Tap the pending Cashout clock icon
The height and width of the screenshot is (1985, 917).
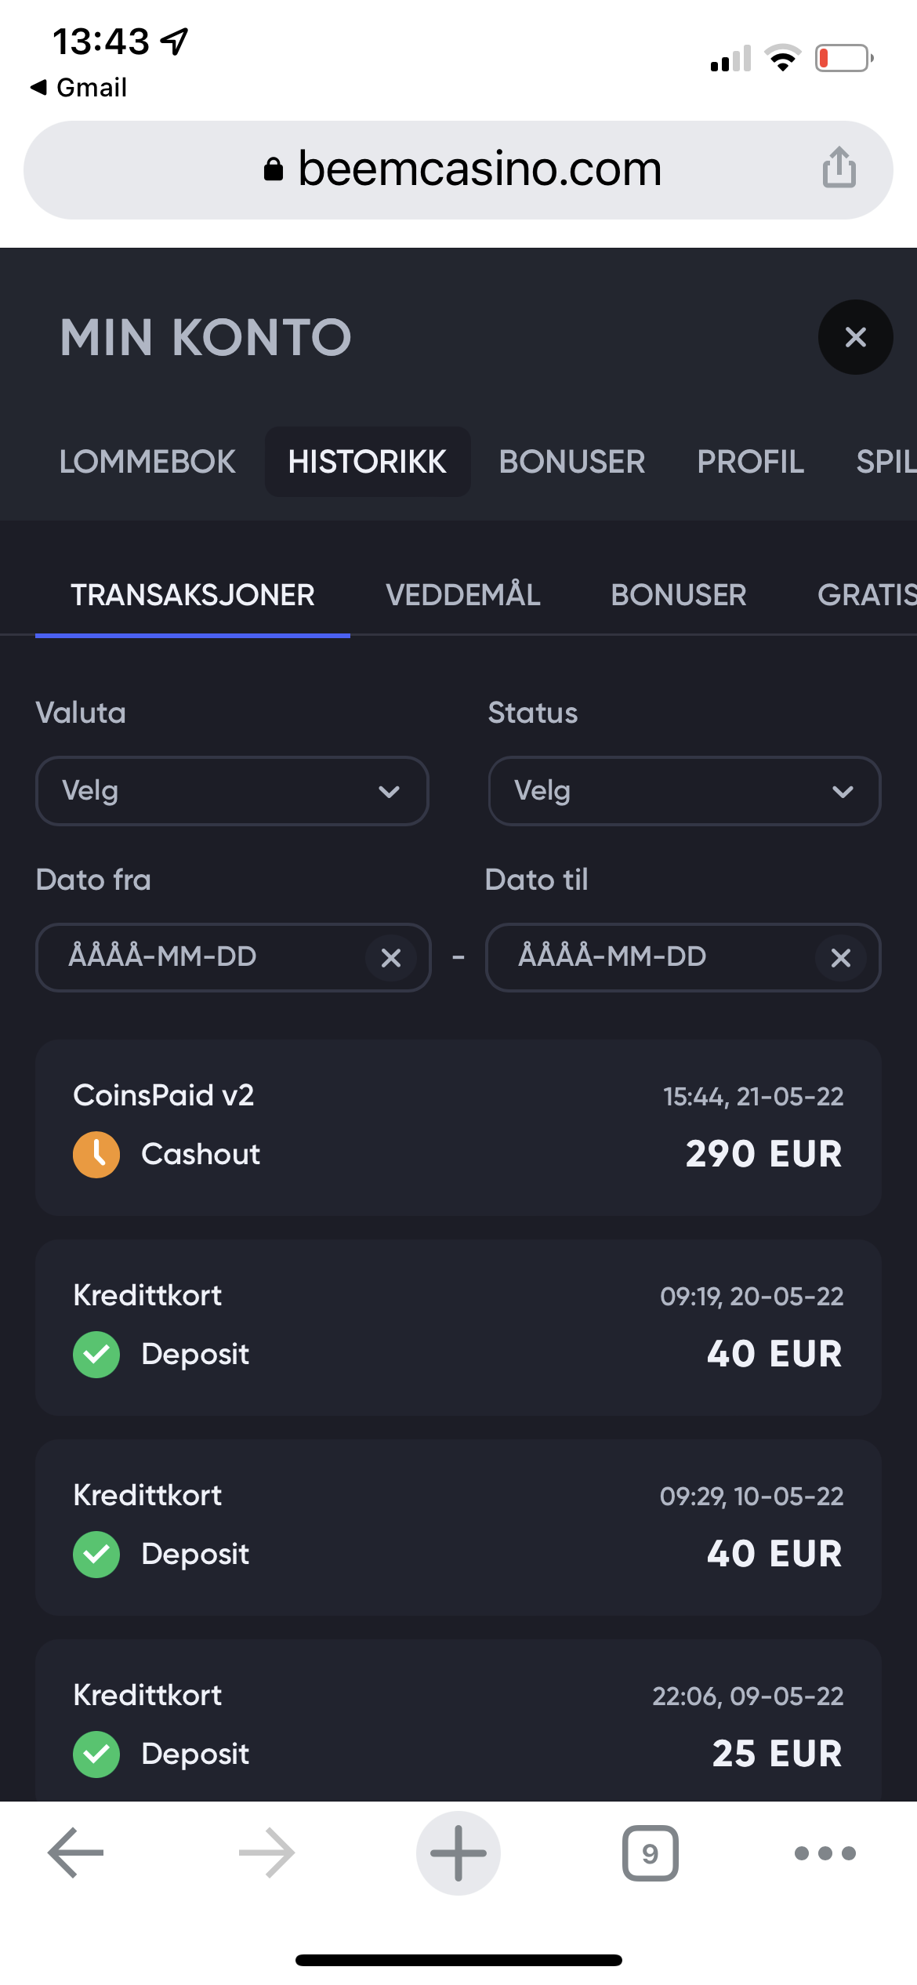pos(96,1154)
